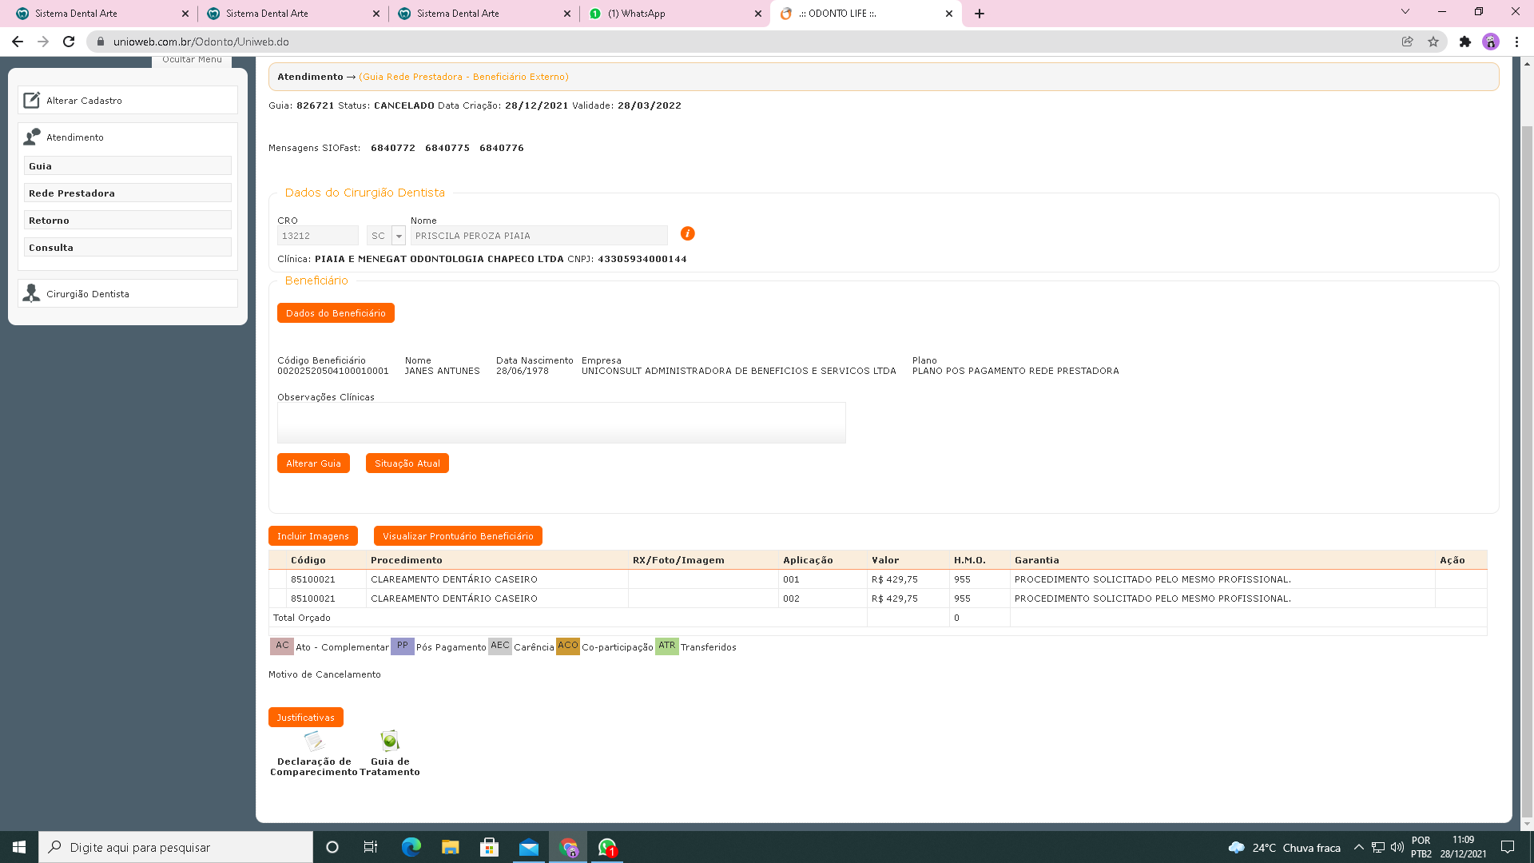
Task: Open Microsoft Edge from taskbar
Action: click(x=411, y=847)
